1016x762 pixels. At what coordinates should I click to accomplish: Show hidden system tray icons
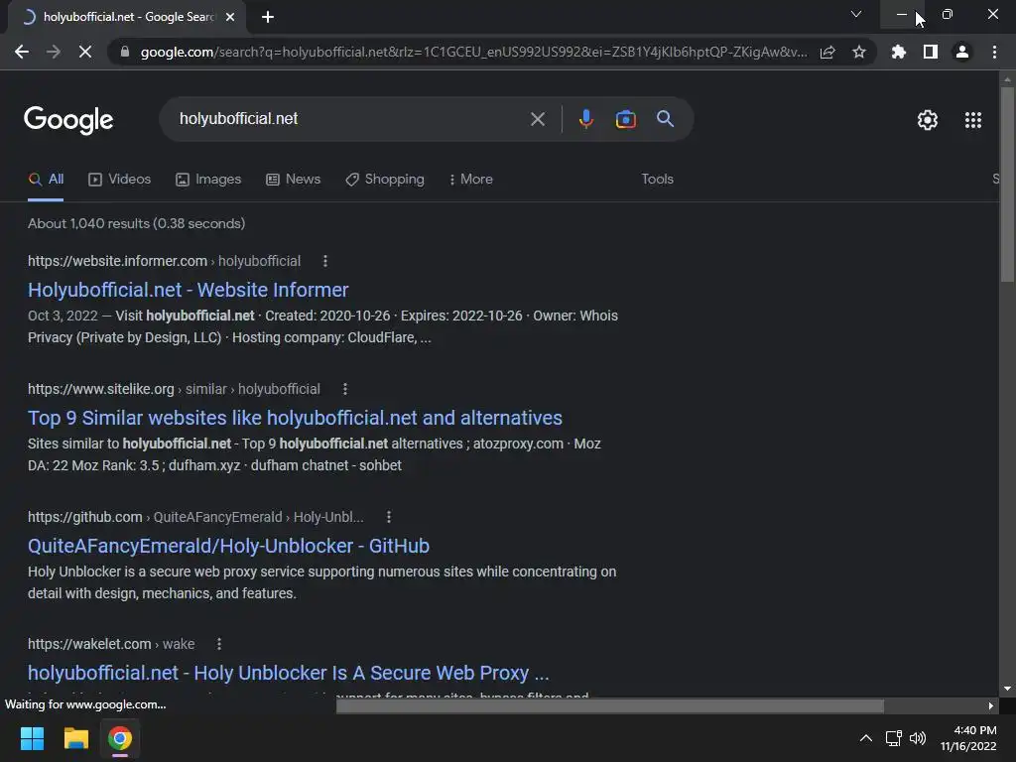coord(865,738)
